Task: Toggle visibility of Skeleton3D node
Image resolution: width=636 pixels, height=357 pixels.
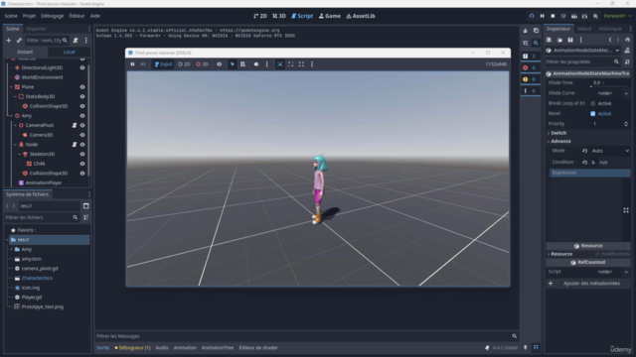Action: coord(82,154)
